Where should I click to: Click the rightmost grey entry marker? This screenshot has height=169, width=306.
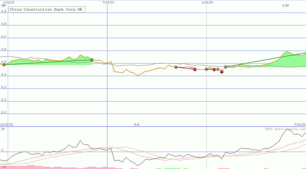tap(226, 67)
